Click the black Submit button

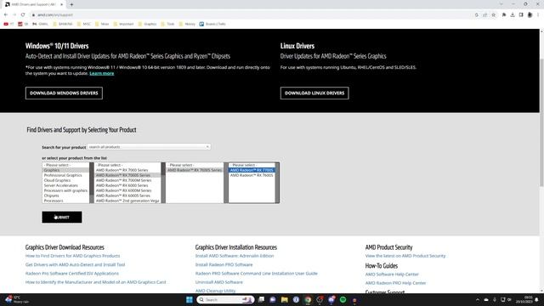(62, 218)
